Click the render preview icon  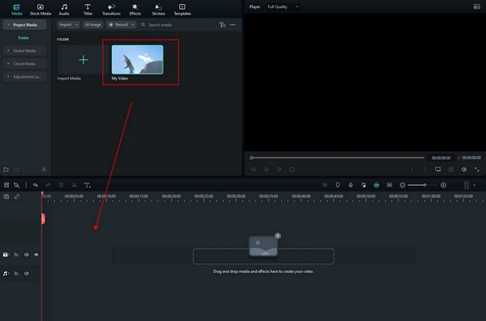click(325, 185)
